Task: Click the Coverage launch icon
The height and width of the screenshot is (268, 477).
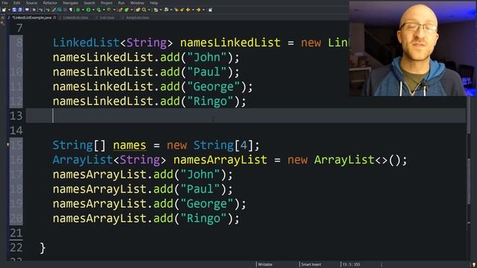Action: 99,10
